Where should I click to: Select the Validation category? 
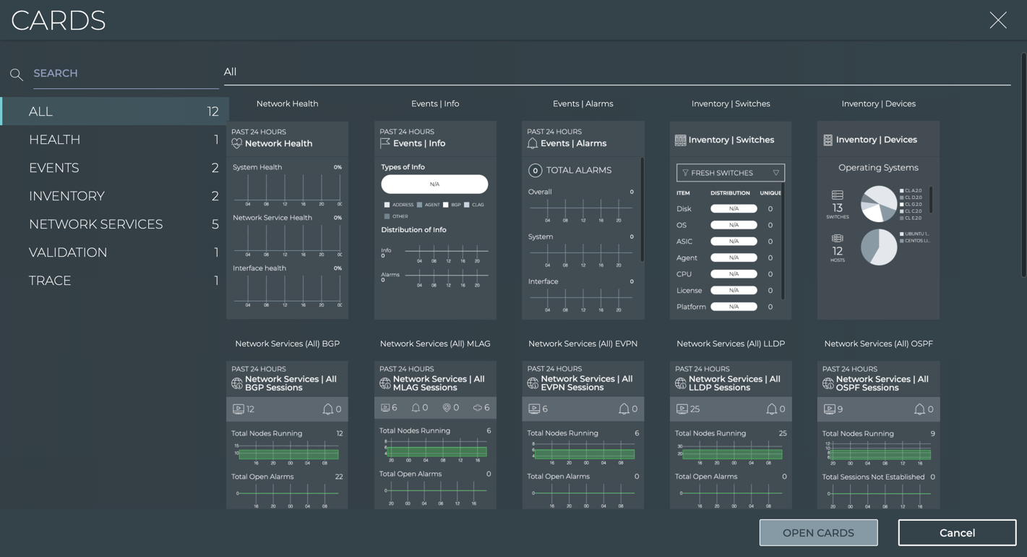click(x=68, y=252)
